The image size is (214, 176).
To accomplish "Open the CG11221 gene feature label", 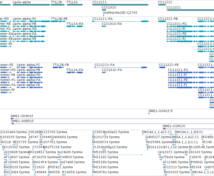I will point(99,2).
